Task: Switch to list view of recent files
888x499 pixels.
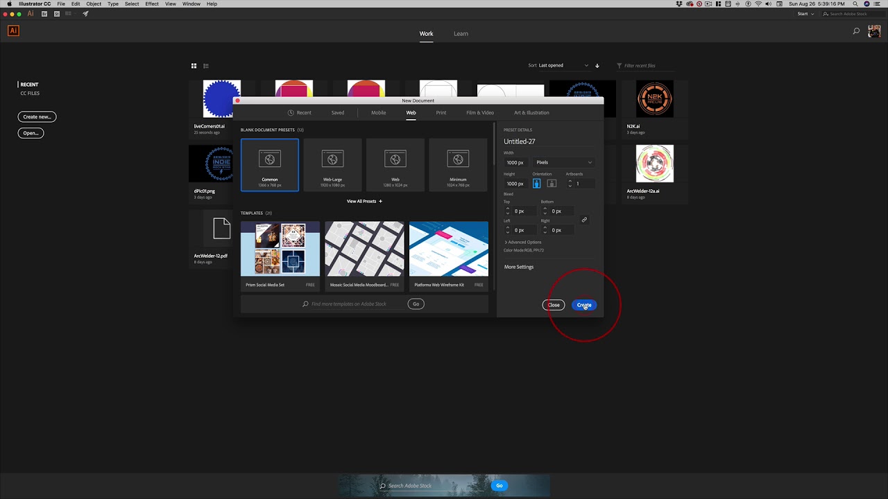Action: pos(206,66)
